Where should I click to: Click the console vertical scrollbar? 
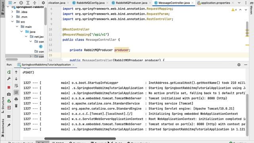[247, 115]
